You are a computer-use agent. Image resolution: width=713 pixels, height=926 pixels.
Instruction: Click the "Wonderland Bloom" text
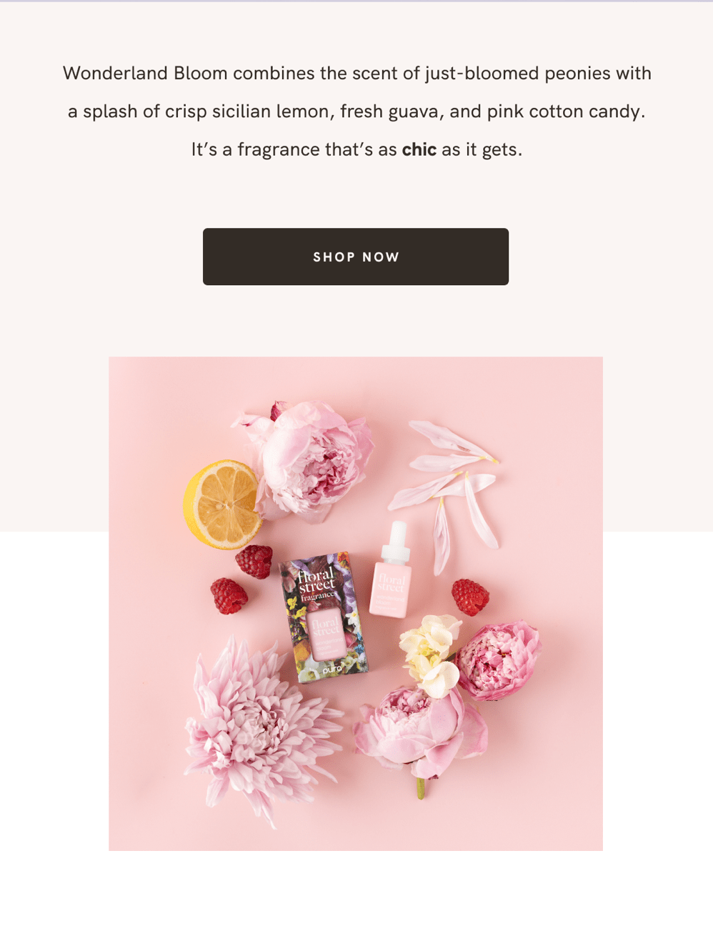145,73
